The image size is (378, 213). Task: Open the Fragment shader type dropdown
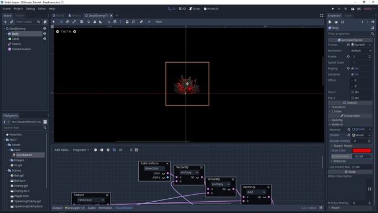(82, 150)
